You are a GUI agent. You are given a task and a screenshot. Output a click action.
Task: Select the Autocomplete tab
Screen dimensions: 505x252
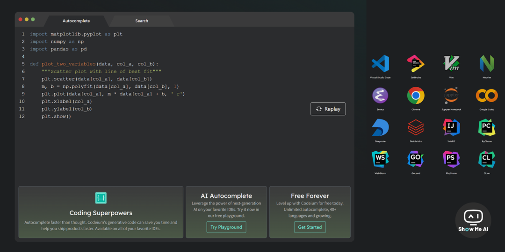click(x=76, y=21)
